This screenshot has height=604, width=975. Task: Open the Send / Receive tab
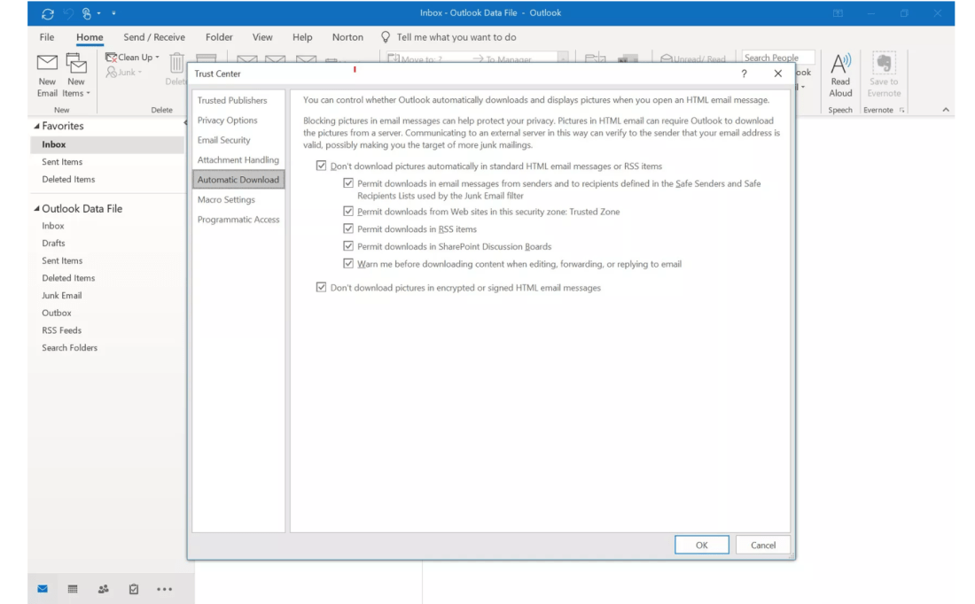[x=154, y=37]
